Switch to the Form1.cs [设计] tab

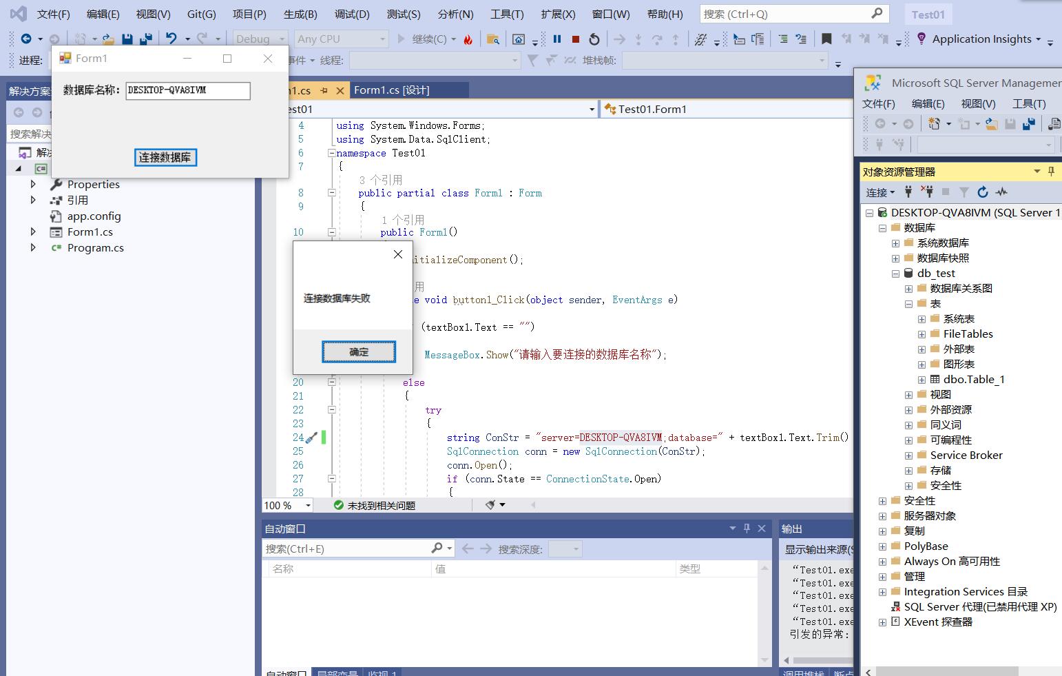tap(391, 90)
